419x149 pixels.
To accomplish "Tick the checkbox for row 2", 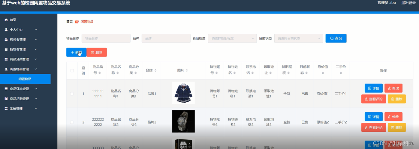I will click(x=72, y=122).
